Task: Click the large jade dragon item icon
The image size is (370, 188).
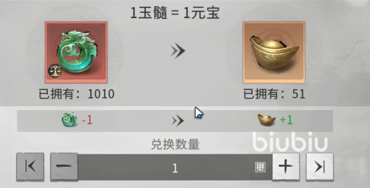Action: click(76, 52)
